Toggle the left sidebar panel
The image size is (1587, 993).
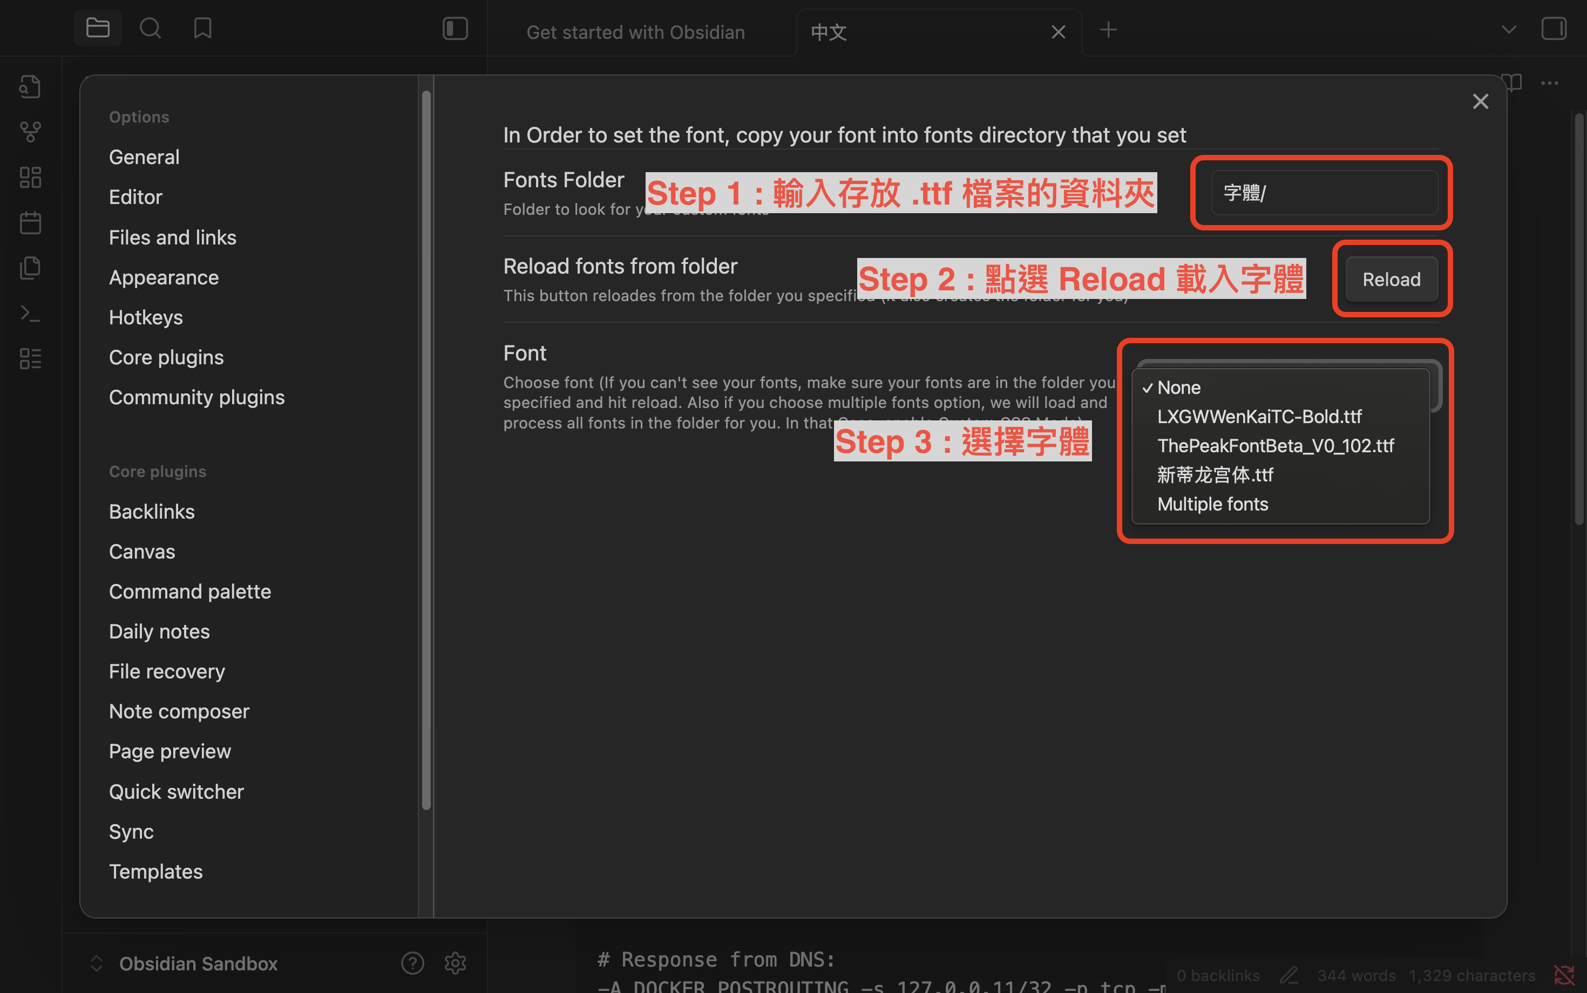[x=455, y=28]
